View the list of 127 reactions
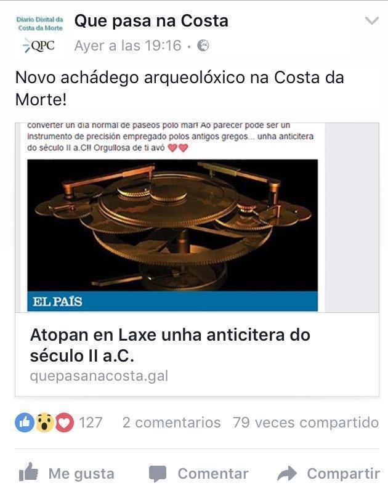Screen dimensions: 388x486 pyautogui.click(x=91, y=423)
